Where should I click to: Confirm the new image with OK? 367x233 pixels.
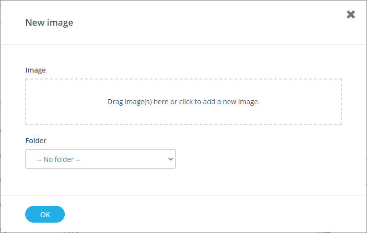tap(45, 214)
